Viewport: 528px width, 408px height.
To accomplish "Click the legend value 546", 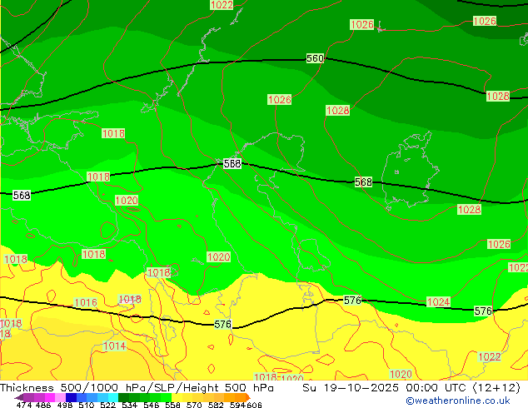I will pyautogui.click(x=152, y=405).
